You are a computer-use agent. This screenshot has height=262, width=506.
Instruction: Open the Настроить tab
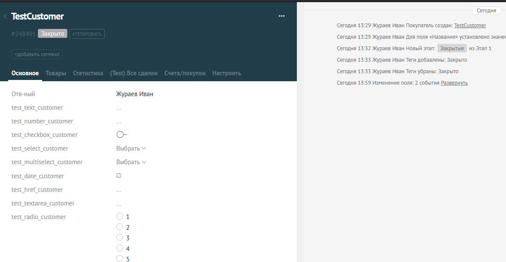click(x=227, y=73)
